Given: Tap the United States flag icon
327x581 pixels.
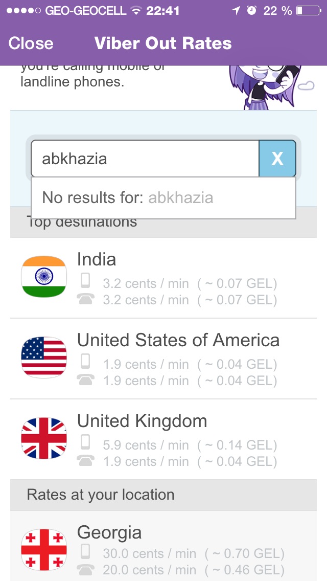Looking at the screenshot, I should point(44,357).
